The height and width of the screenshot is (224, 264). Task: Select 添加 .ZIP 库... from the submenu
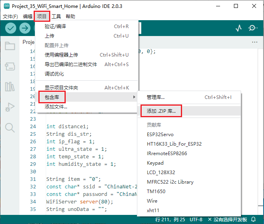coord(161,111)
